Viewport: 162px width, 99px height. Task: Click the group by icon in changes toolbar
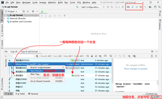point(129,56)
